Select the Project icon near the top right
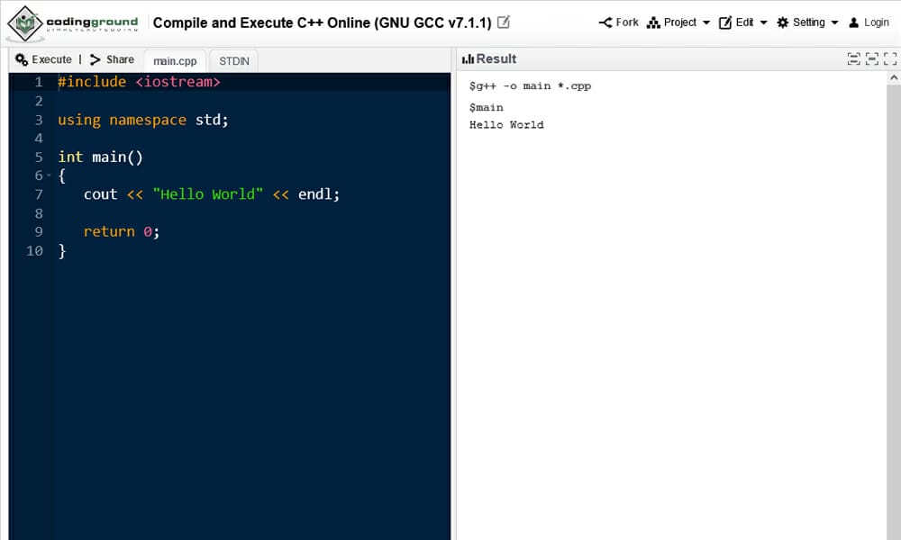The height and width of the screenshot is (540, 901). tap(654, 22)
